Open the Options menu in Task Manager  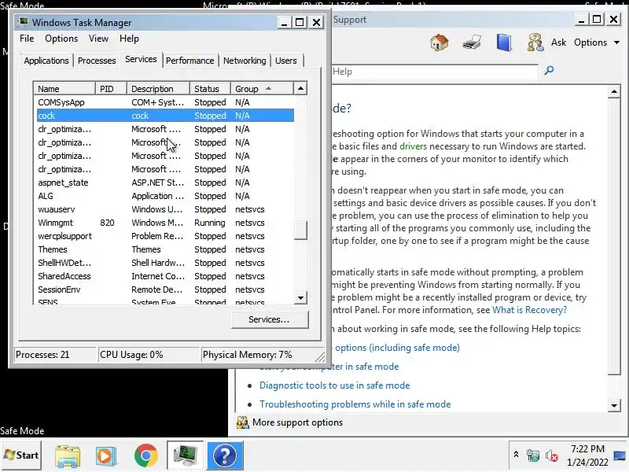61,39
